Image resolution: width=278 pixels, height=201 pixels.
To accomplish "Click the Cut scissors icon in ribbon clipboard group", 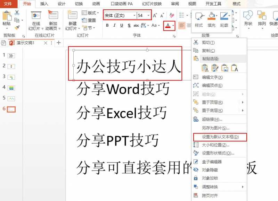I will [17, 13].
